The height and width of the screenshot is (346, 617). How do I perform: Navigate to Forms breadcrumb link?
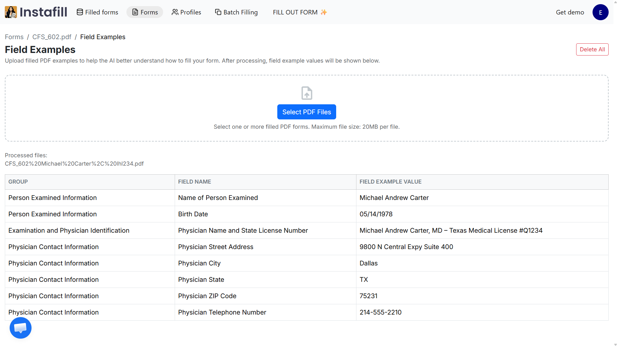[x=14, y=37]
